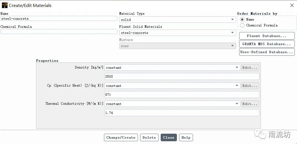Click the empty Chemical Formula field
This screenshot has width=297, height=144.
(59, 31)
